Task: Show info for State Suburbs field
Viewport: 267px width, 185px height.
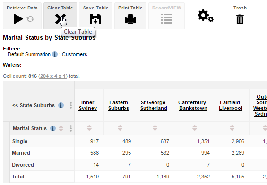Action: 61,105
